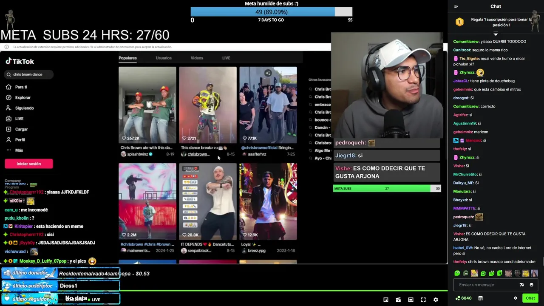
Task: Click the TikTok search field chris brown dance
Action: (29, 74)
